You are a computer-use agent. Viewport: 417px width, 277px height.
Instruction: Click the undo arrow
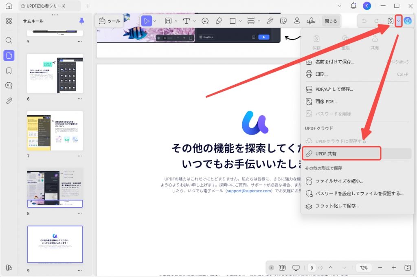point(364,21)
